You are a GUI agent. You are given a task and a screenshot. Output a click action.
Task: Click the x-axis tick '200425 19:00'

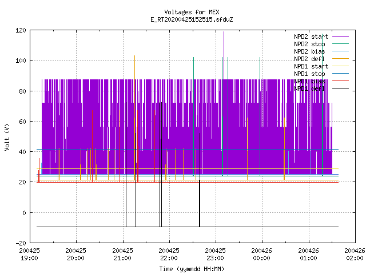[x=29, y=255]
